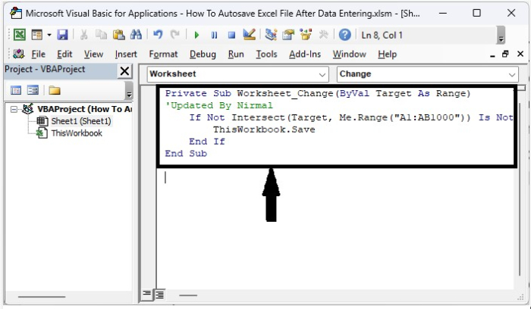Undo the last action
Screen dimensions: 531x309
(158, 35)
